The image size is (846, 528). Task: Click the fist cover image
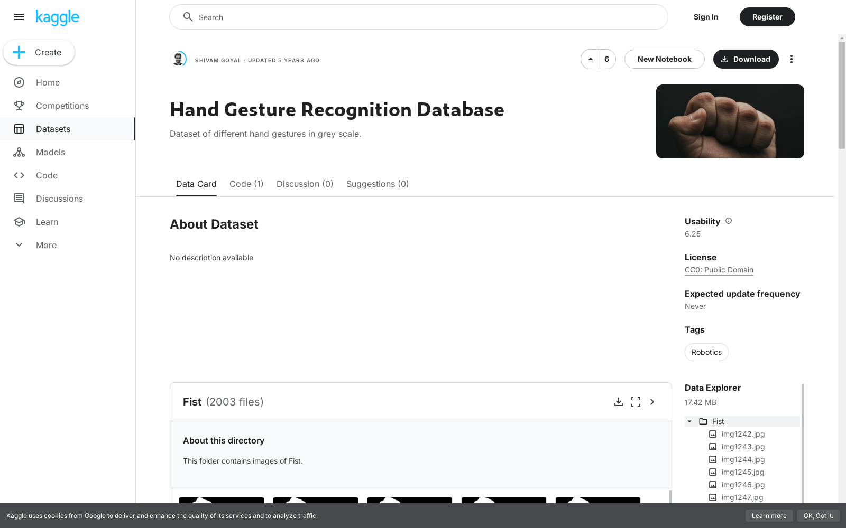(x=730, y=121)
